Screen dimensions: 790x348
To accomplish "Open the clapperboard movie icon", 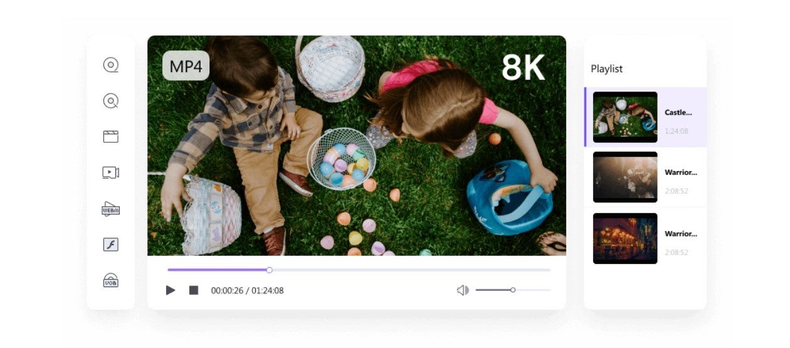I will click(x=111, y=137).
